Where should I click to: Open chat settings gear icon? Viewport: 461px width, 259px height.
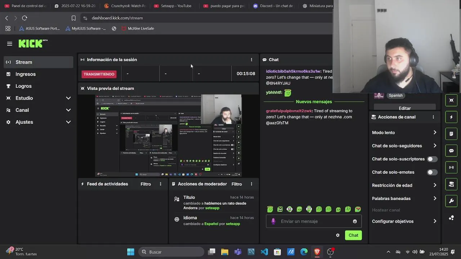click(337, 235)
